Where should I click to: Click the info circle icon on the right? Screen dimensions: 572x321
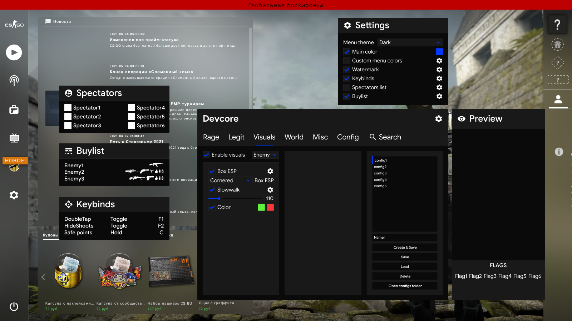coord(559,152)
